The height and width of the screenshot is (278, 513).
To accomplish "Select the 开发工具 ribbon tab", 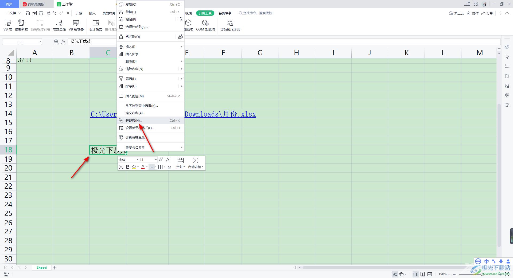I will (x=205, y=13).
